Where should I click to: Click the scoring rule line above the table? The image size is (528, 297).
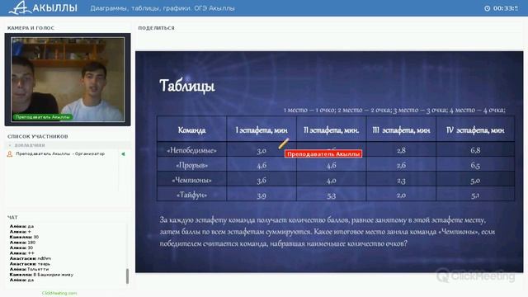pyautogui.click(x=394, y=110)
